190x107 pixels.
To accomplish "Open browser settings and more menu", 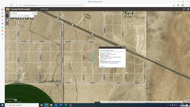I will click(187, 5).
